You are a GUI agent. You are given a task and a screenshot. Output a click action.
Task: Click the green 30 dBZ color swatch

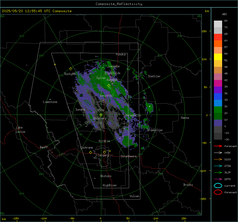[x=218, y=110]
